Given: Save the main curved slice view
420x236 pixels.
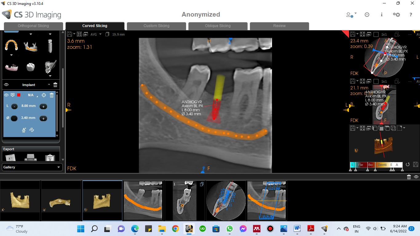Looking at the screenshot, I should coord(69,34).
